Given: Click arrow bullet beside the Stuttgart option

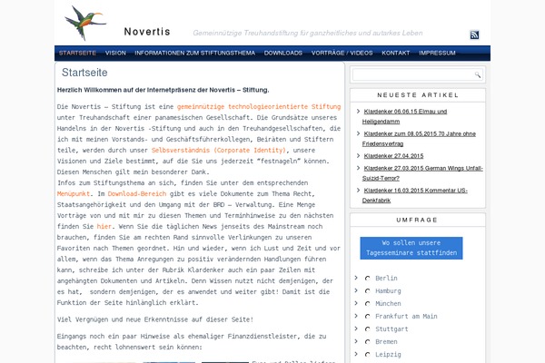Looking at the screenshot, I should tap(356, 329).
